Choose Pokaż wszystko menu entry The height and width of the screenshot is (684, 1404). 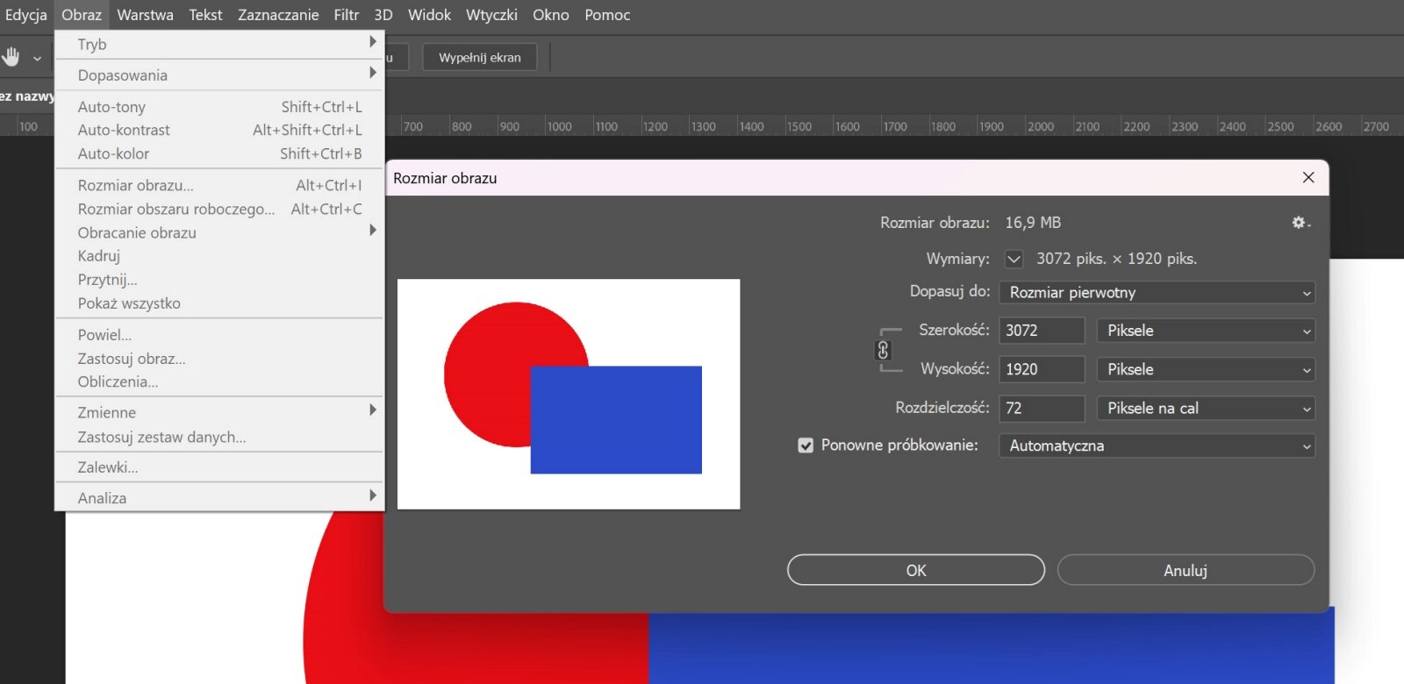[x=219, y=303]
